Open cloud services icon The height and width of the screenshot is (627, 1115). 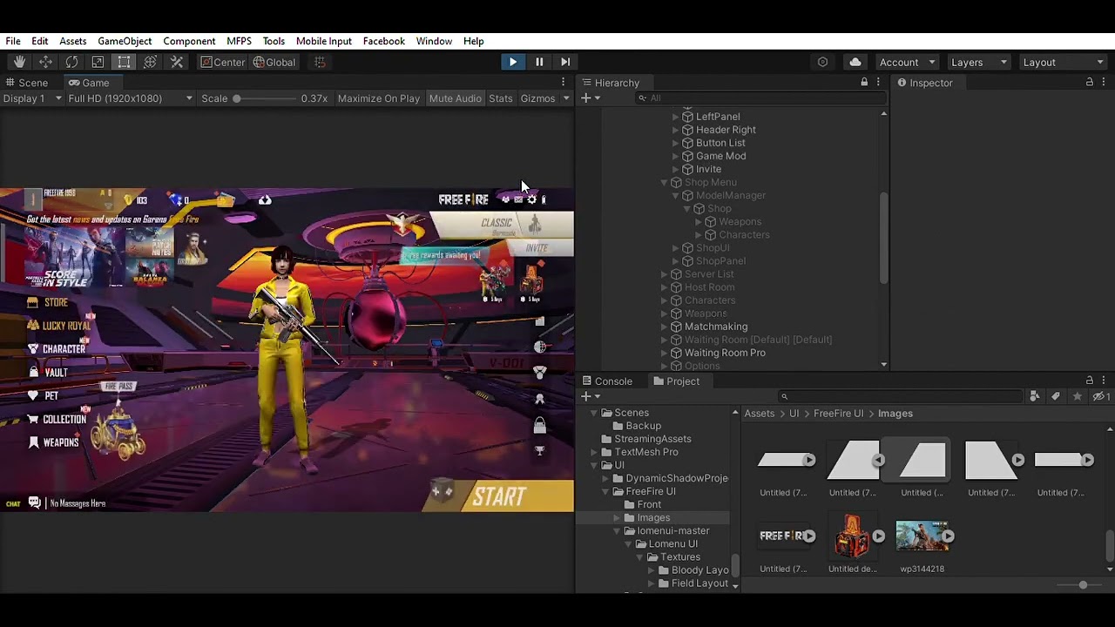(855, 62)
